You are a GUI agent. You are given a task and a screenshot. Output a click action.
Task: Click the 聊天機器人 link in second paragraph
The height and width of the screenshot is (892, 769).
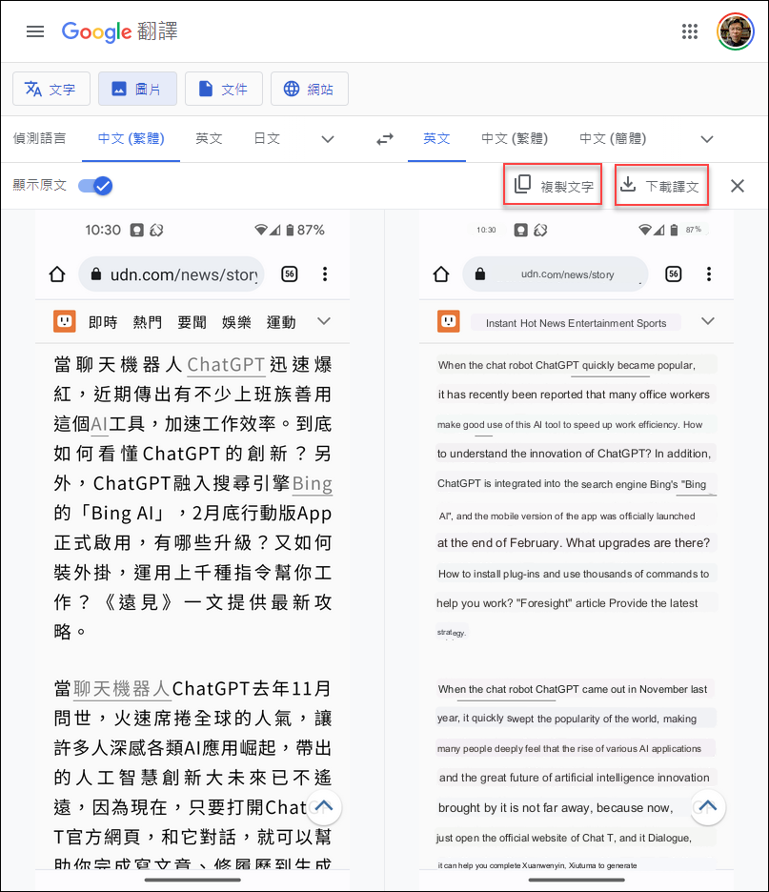(x=122, y=689)
